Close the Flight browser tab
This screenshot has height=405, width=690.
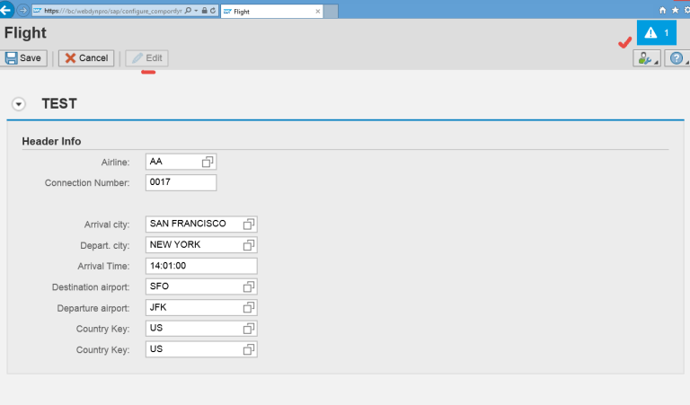coord(318,12)
